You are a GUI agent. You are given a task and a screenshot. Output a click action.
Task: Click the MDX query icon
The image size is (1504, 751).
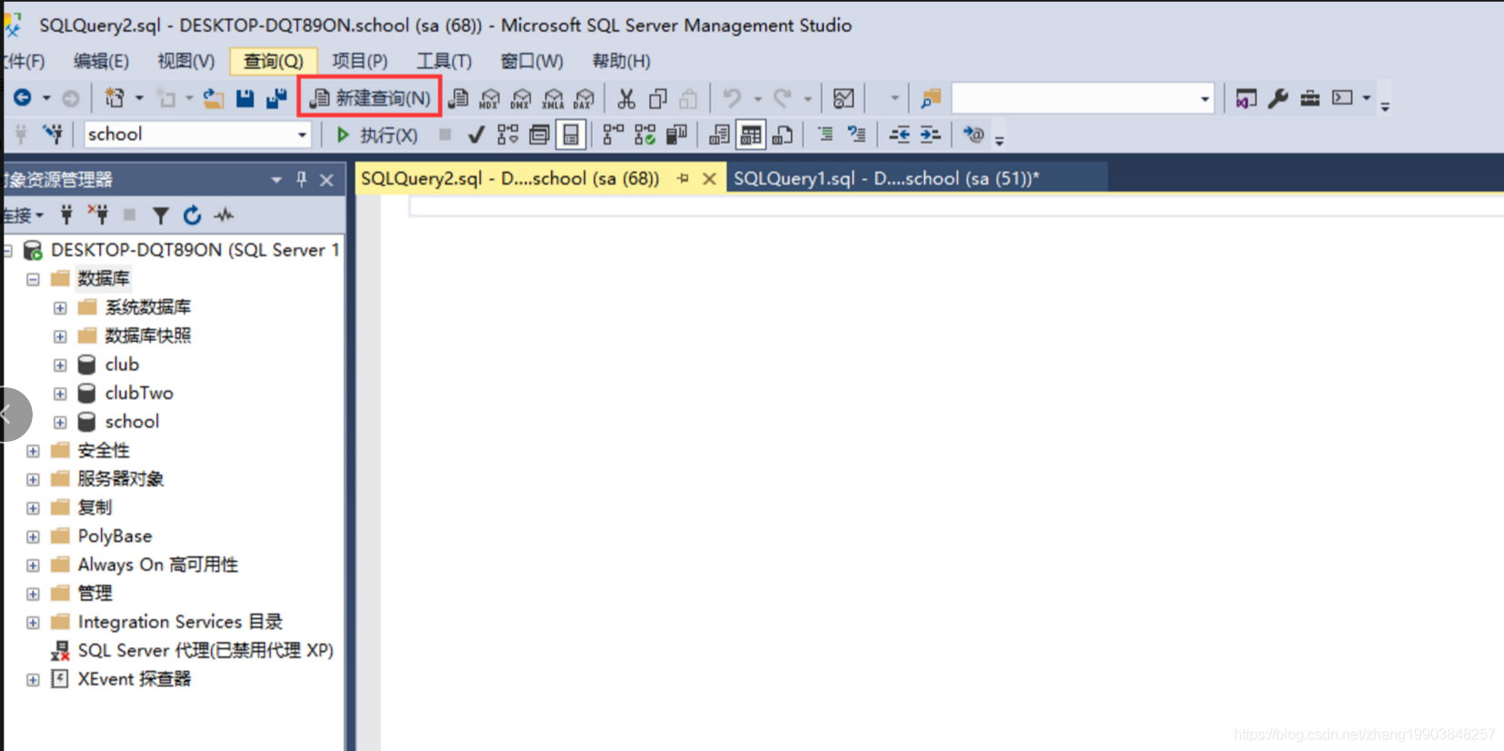coord(490,98)
